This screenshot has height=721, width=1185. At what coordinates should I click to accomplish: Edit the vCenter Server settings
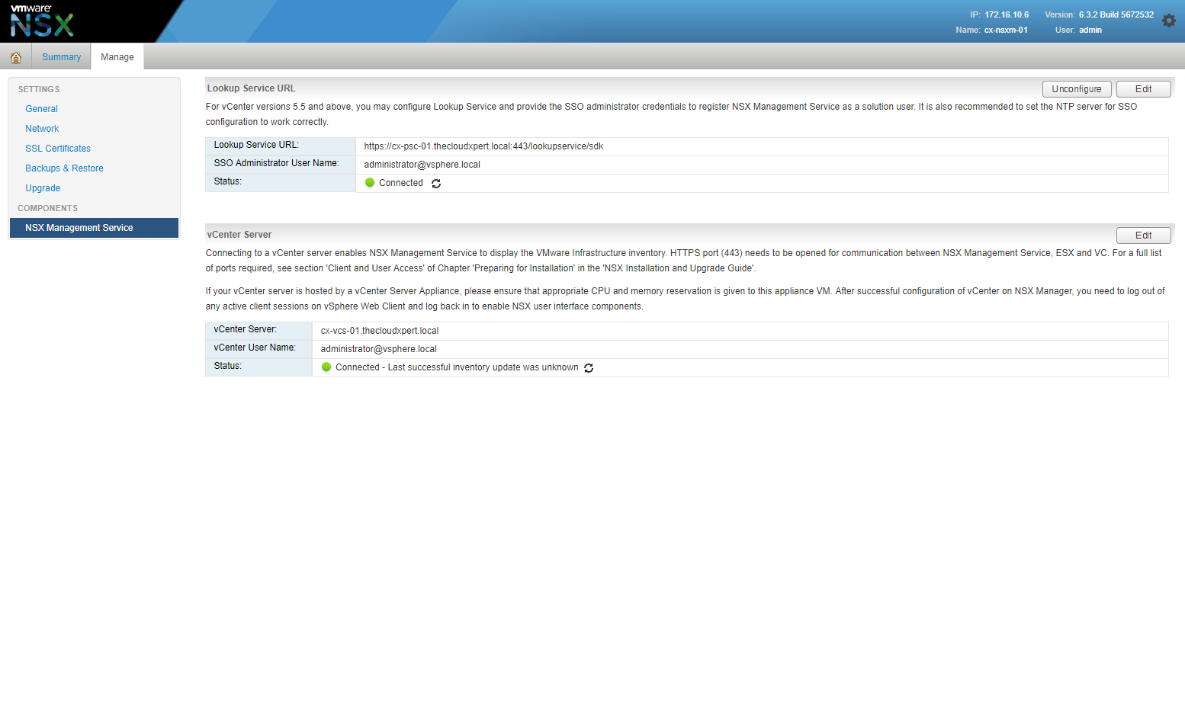(x=1142, y=236)
